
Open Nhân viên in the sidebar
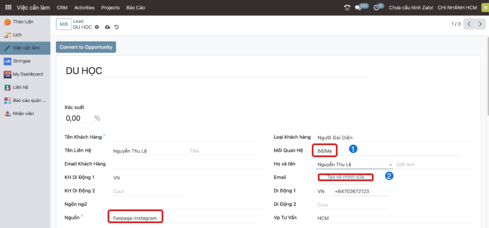coord(25,113)
